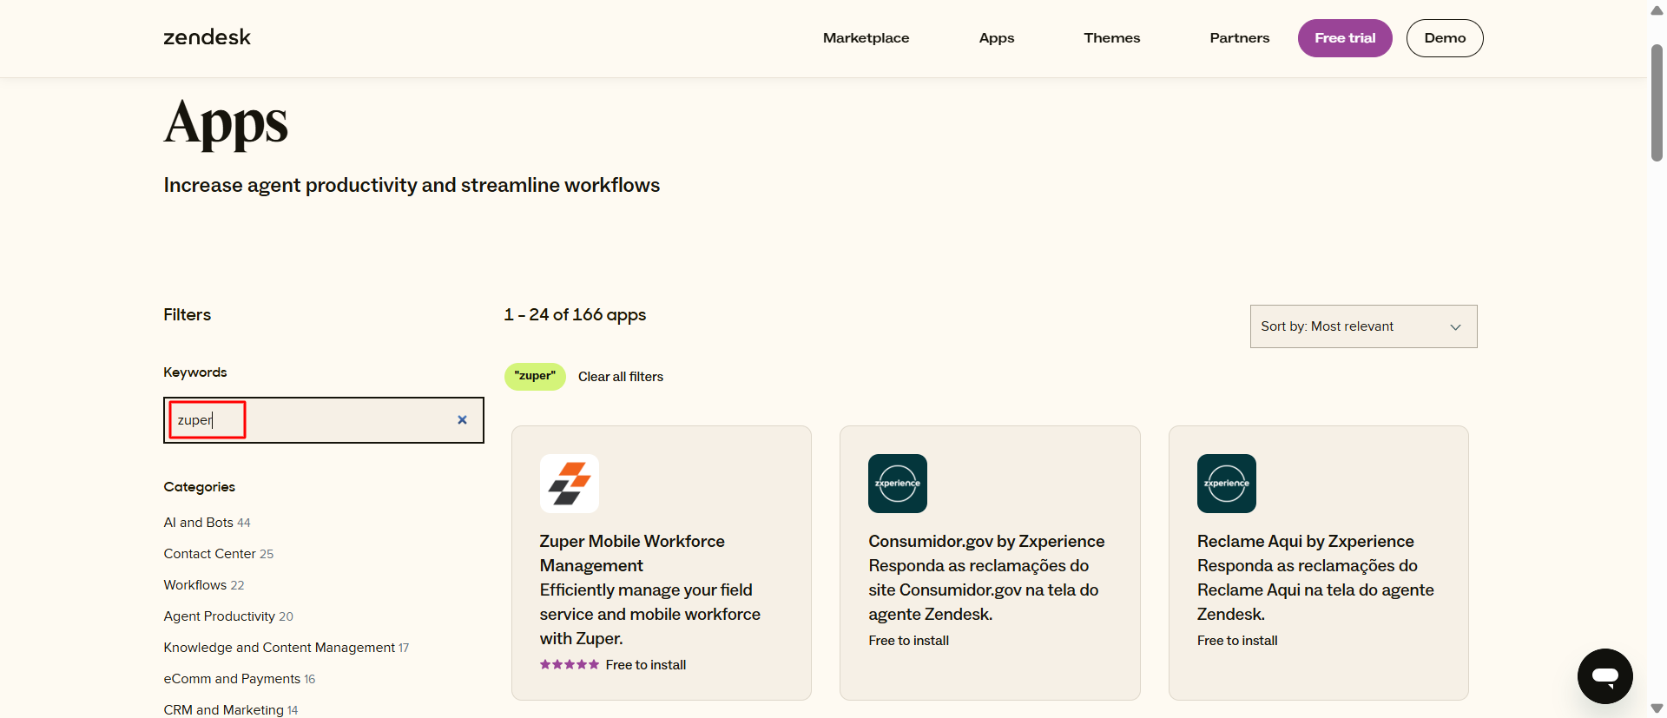Click the Keywords label
This screenshot has height=718, width=1667.
[x=195, y=372]
